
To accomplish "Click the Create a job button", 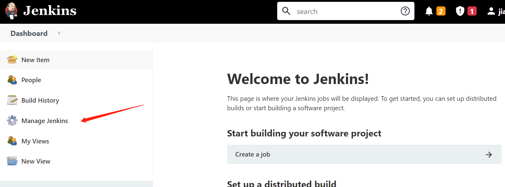I will tap(364, 154).
